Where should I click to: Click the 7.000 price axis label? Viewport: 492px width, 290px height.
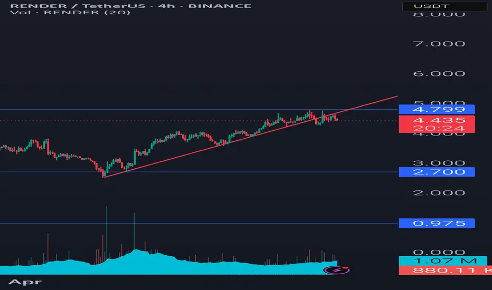pos(439,44)
